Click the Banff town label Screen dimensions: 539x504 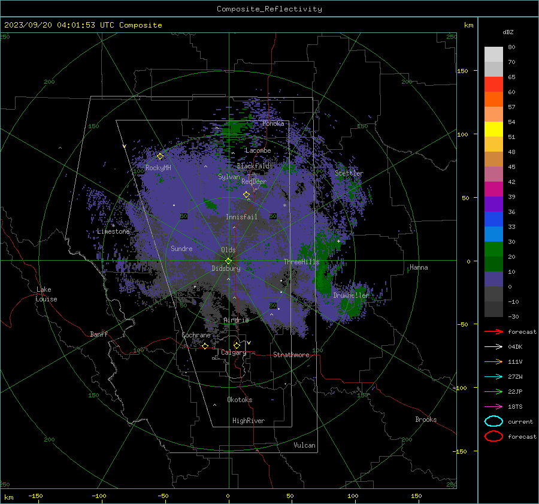99,334
